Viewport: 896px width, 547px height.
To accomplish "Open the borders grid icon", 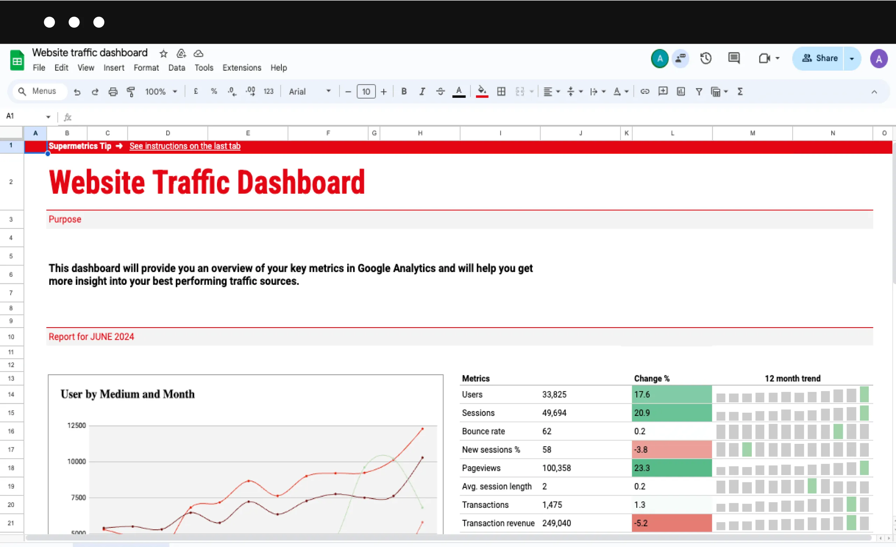I will [501, 92].
